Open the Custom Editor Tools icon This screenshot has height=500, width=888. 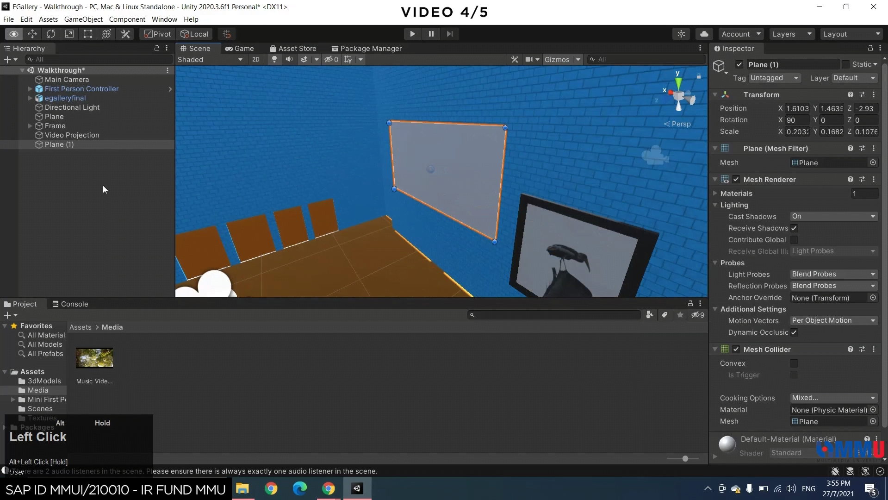pyautogui.click(x=125, y=34)
